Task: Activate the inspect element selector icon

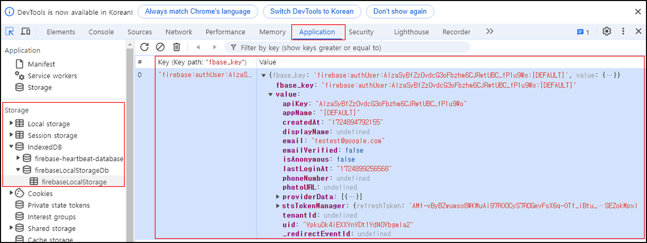Action: click(9, 31)
